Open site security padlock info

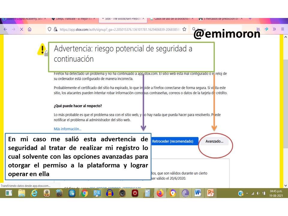pos(55,29)
